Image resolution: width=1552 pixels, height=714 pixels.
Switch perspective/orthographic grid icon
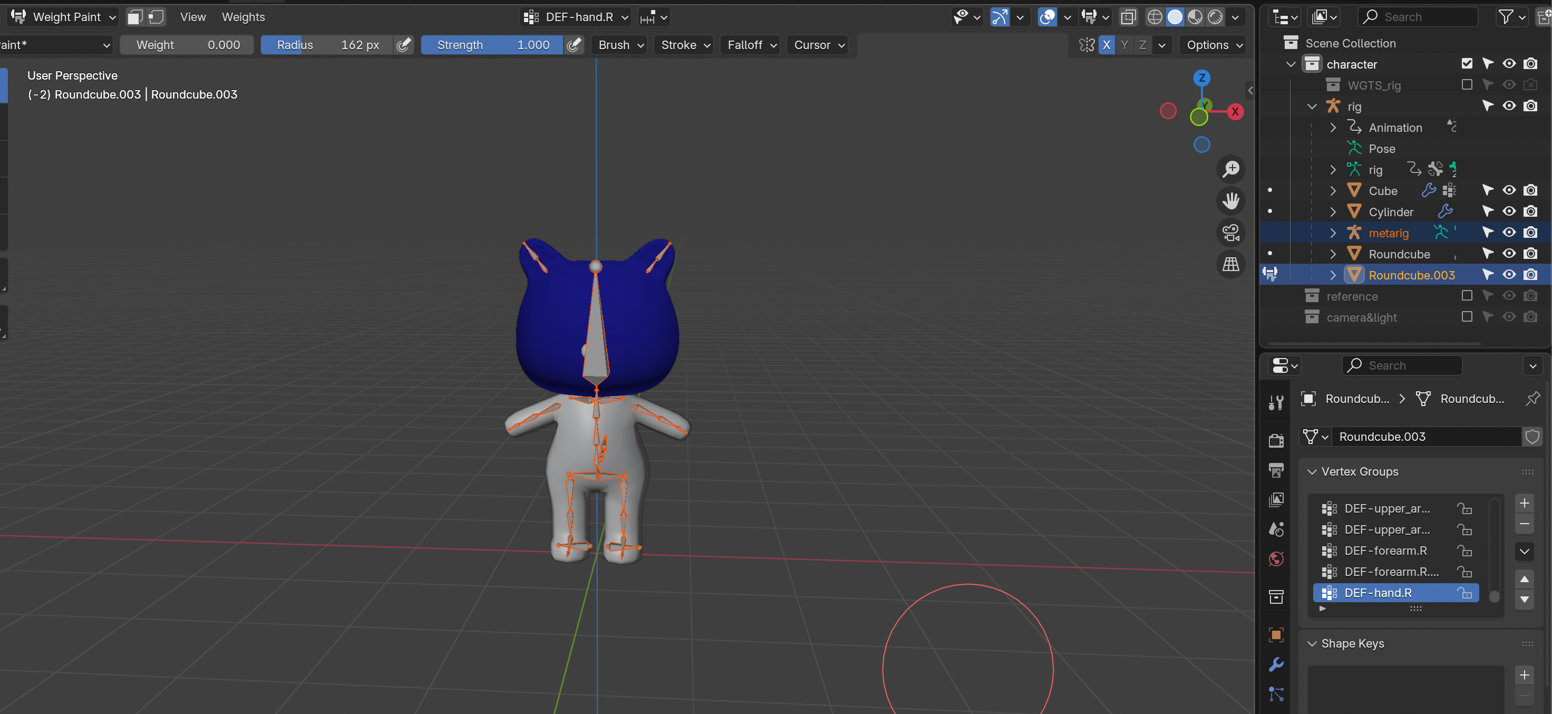(x=1231, y=265)
